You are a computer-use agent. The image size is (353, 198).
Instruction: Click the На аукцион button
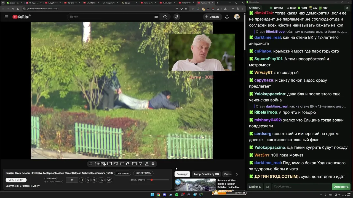tap(122, 173)
